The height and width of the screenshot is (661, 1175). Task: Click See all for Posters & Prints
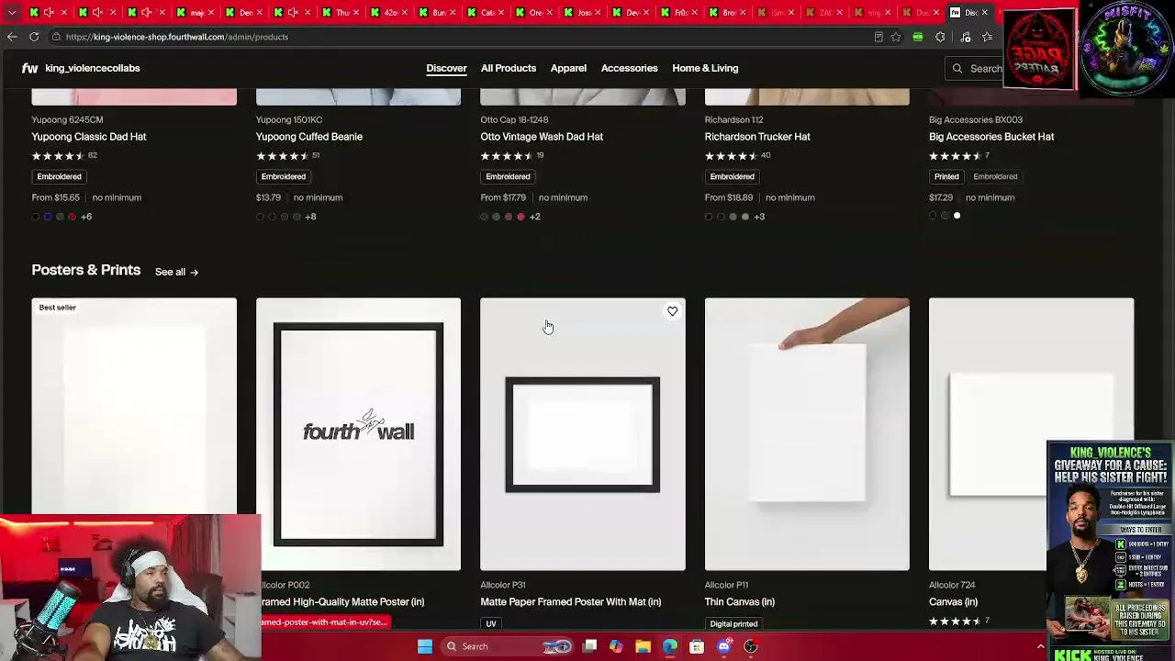pos(176,272)
